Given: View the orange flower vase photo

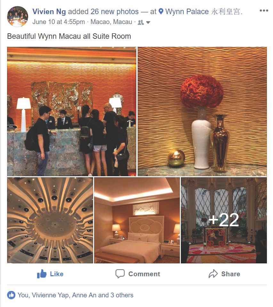Looking at the screenshot, I should [x=202, y=112].
